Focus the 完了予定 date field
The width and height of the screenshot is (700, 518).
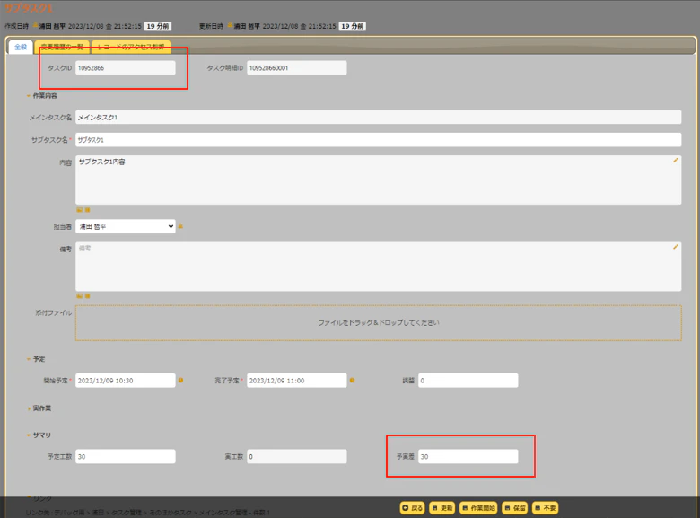click(296, 381)
